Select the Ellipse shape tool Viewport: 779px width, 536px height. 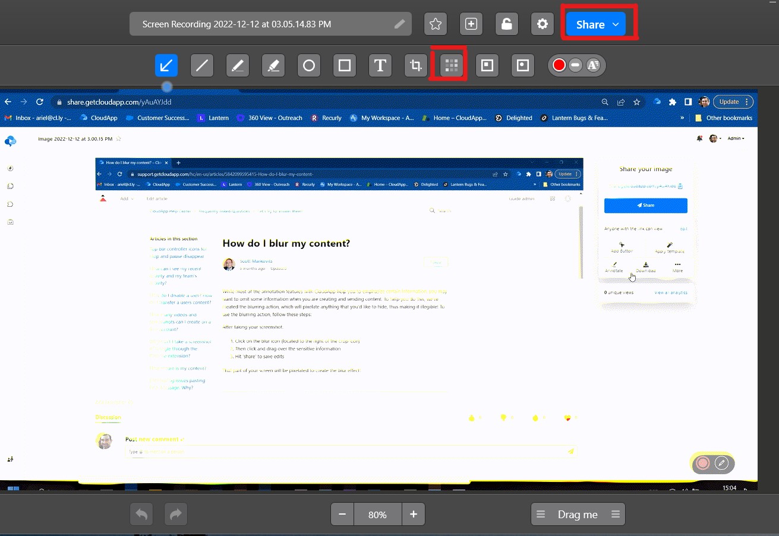click(x=309, y=65)
